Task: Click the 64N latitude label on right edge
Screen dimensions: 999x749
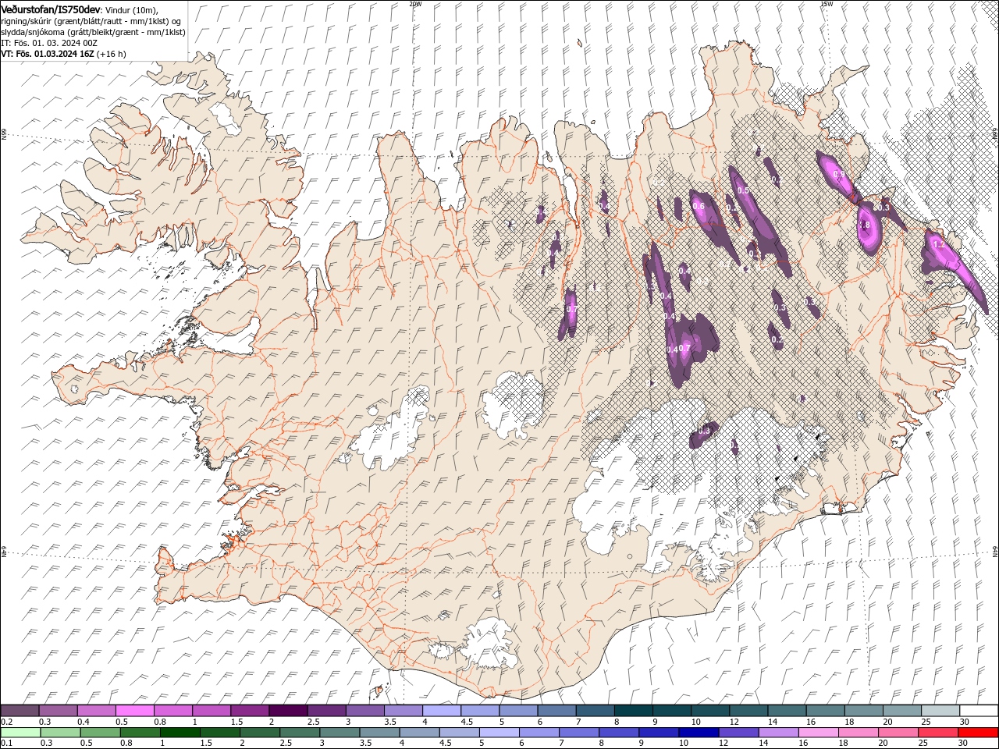Action: 995,551
